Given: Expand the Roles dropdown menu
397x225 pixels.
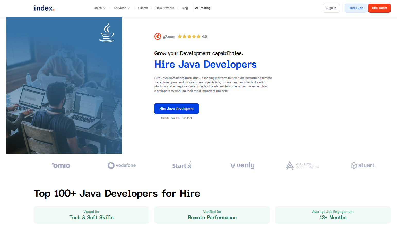Looking at the screenshot, I should click(x=100, y=8).
